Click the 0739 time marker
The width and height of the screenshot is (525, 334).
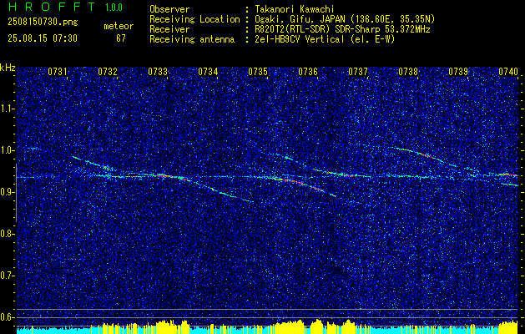coord(458,71)
